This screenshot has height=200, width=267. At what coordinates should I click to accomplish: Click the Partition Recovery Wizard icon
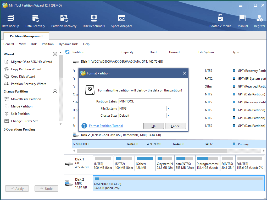pos(7,84)
